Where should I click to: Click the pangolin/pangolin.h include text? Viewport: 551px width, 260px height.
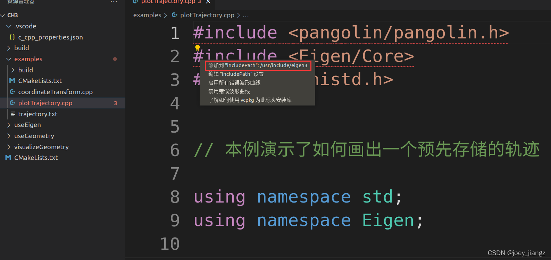click(399, 33)
